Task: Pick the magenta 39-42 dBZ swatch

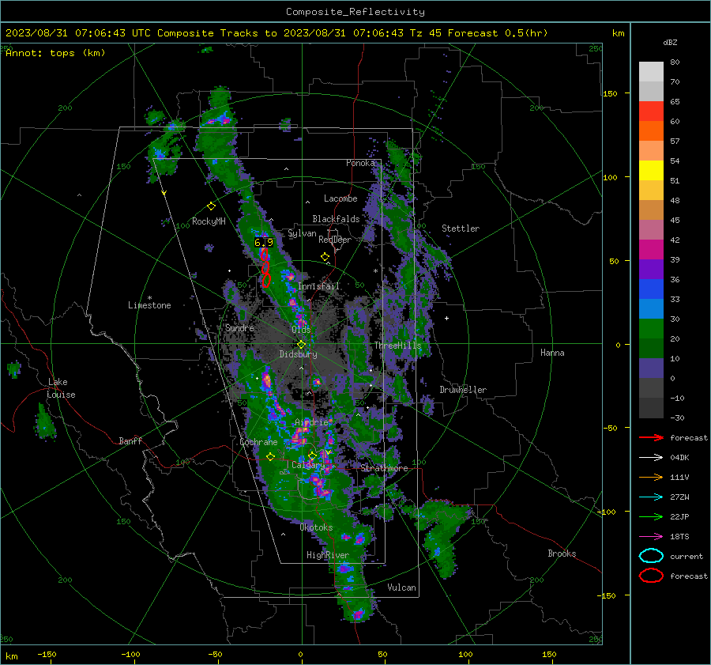Action: (651, 250)
